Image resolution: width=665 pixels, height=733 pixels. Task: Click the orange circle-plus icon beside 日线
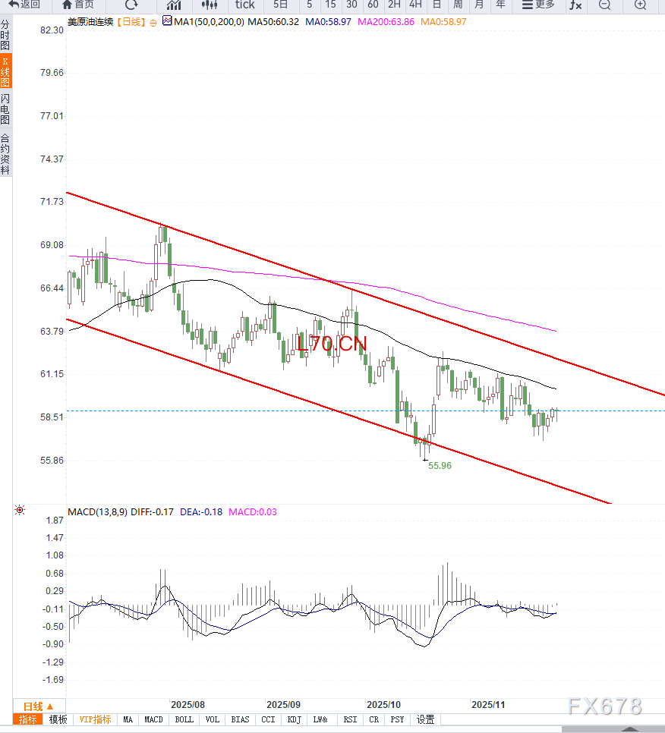click(153, 23)
